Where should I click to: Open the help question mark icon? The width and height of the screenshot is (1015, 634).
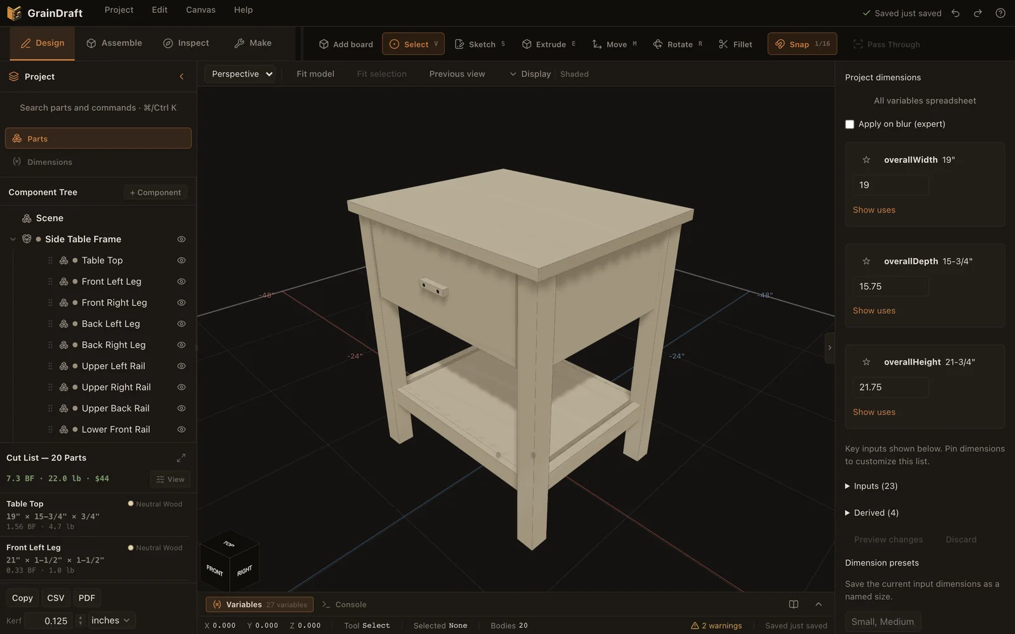(x=1000, y=13)
